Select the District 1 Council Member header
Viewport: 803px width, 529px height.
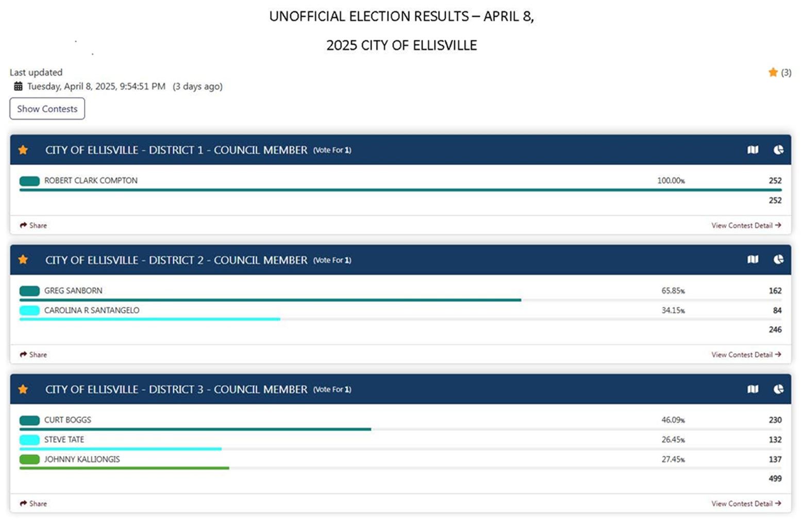178,150
